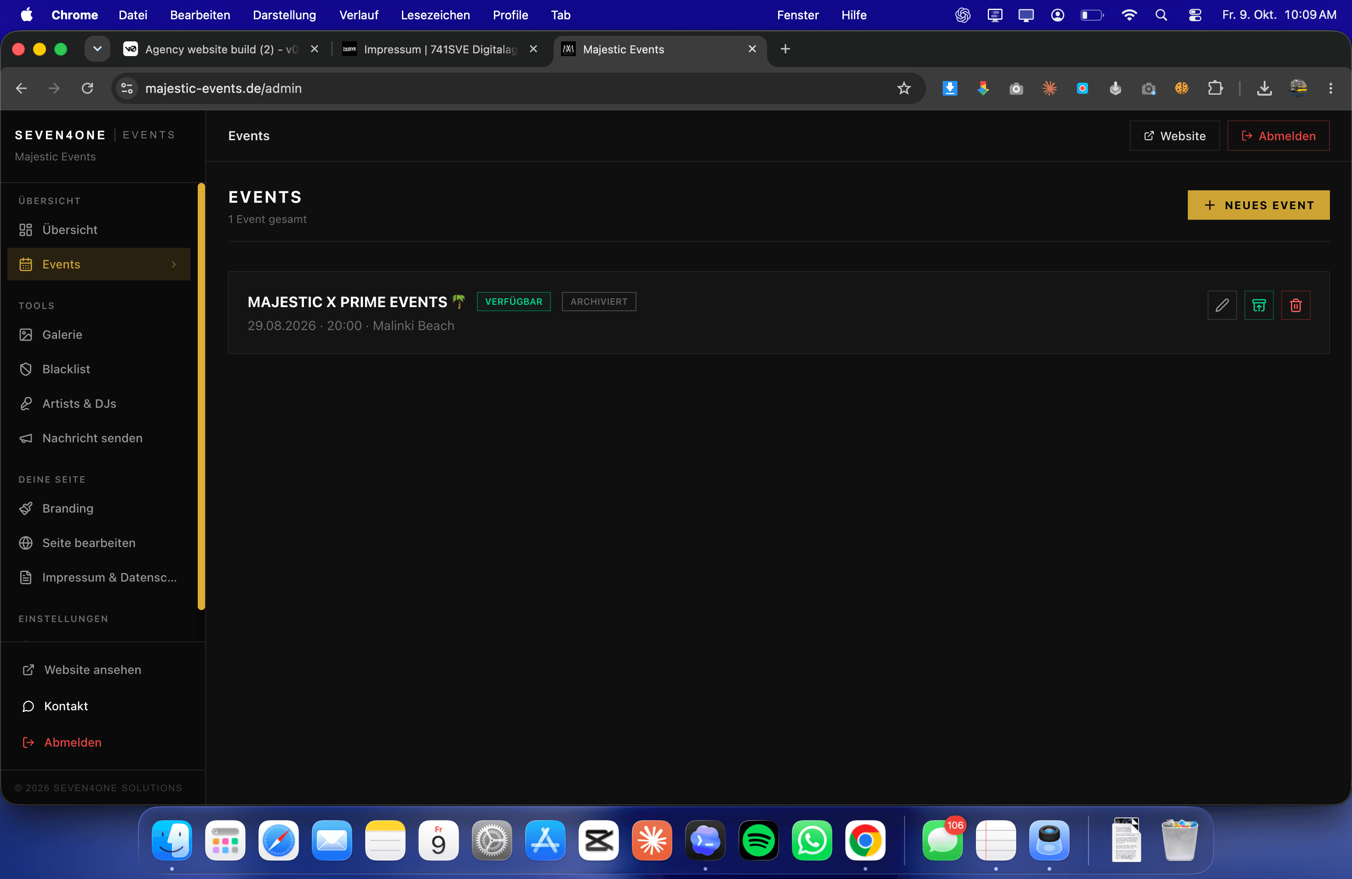Click the pencil edit icon for Majestic X Prime Events
1352x879 pixels.
(1222, 306)
